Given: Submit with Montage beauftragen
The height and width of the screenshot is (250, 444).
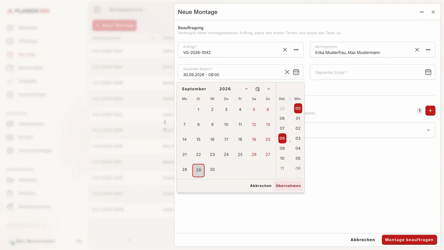Looking at the screenshot, I should point(409,240).
